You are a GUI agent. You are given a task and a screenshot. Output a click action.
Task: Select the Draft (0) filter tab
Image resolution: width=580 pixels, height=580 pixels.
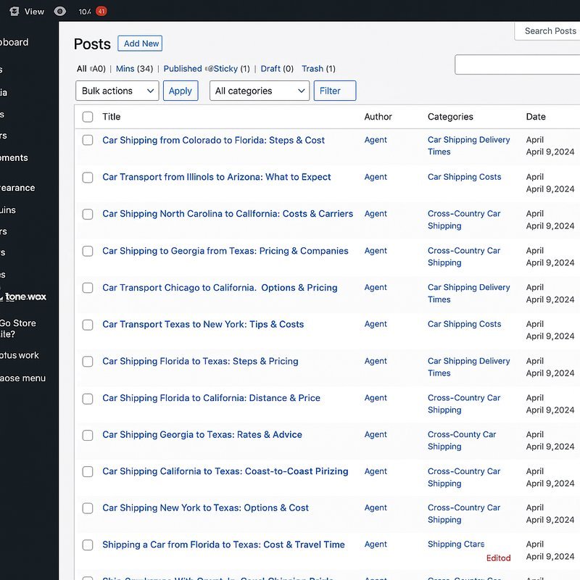pyautogui.click(x=277, y=69)
